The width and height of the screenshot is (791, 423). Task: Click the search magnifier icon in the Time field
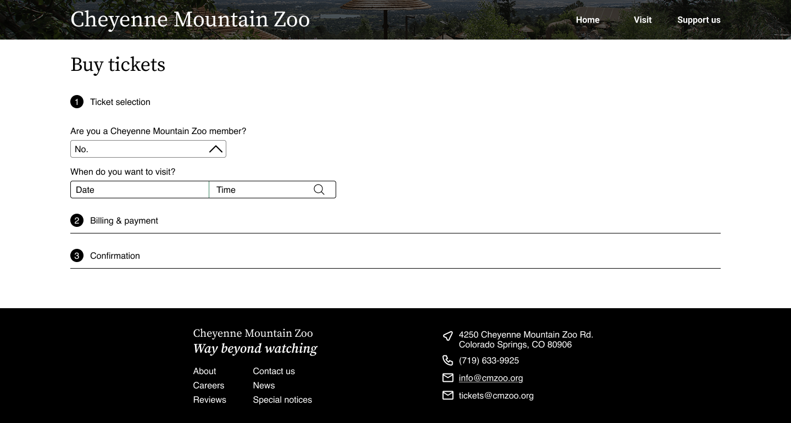click(x=319, y=190)
